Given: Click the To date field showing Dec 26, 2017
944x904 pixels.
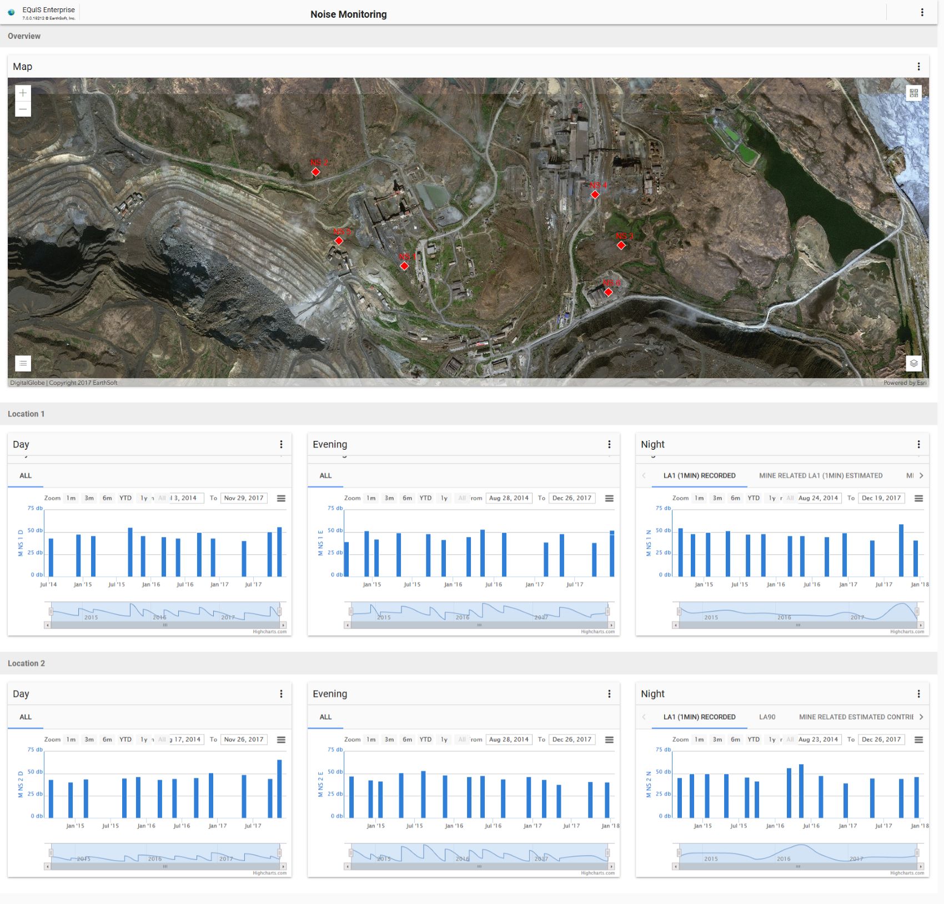Looking at the screenshot, I should pos(572,498).
